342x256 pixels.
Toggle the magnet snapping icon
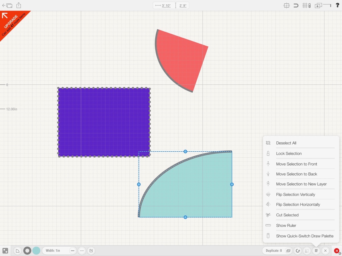pyautogui.click(x=296, y=5)
